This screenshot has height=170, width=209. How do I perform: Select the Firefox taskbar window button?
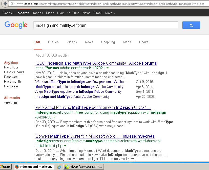pos(34,167)
